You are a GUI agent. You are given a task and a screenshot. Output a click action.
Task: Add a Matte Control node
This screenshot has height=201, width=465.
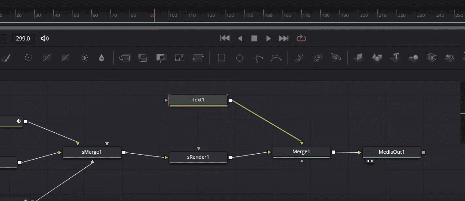coord(162,58)
